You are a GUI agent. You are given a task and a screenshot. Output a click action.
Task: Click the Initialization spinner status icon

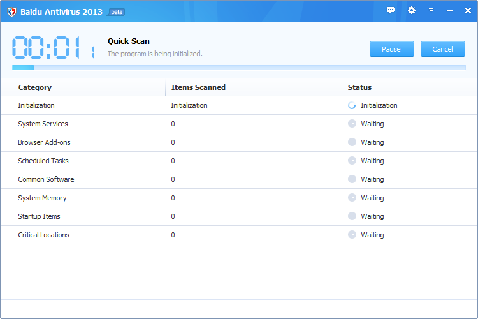pos(352,105)
